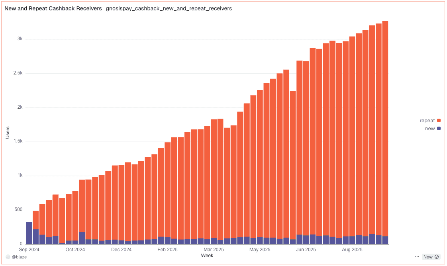
Task: Open the three-dot options menu
Action: pos(417,257)
